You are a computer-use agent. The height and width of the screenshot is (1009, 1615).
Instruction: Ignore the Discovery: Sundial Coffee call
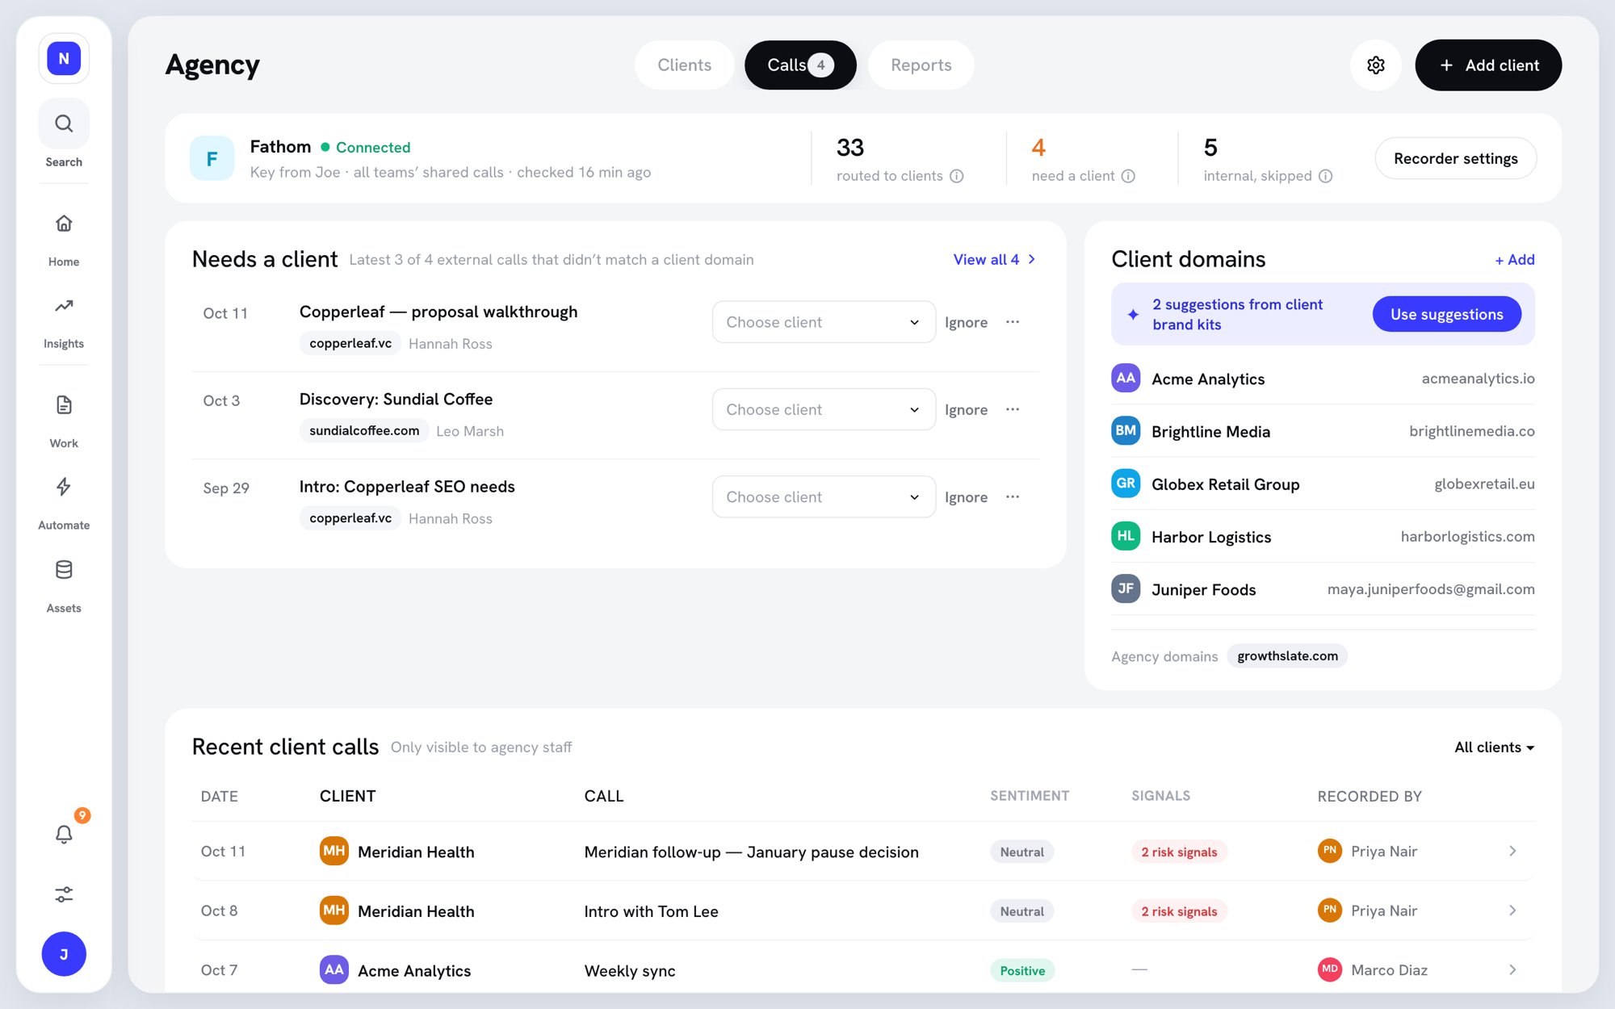point(966,409)
